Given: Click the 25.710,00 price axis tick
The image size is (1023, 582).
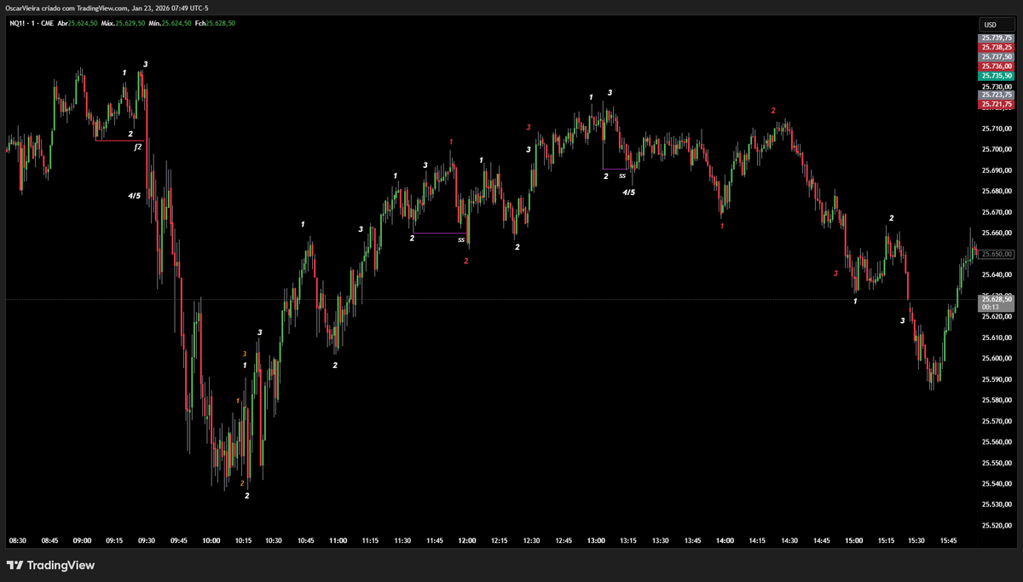Looking at the screenshot, I should click(997, 129).
